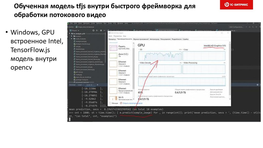Select Память in Task Manager performance list

[x=121, y=48]
